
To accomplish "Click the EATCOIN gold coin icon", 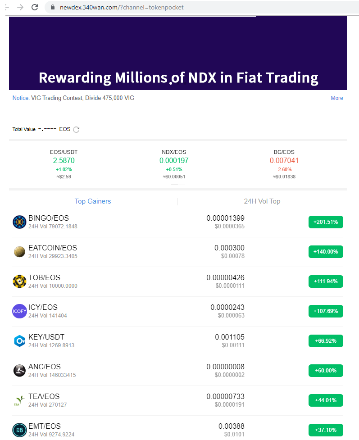I will pyautogui.click(x=20, y=252).
